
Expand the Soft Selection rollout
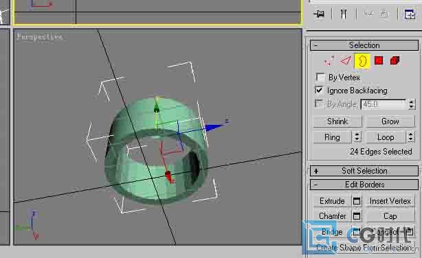click(364, 171)
